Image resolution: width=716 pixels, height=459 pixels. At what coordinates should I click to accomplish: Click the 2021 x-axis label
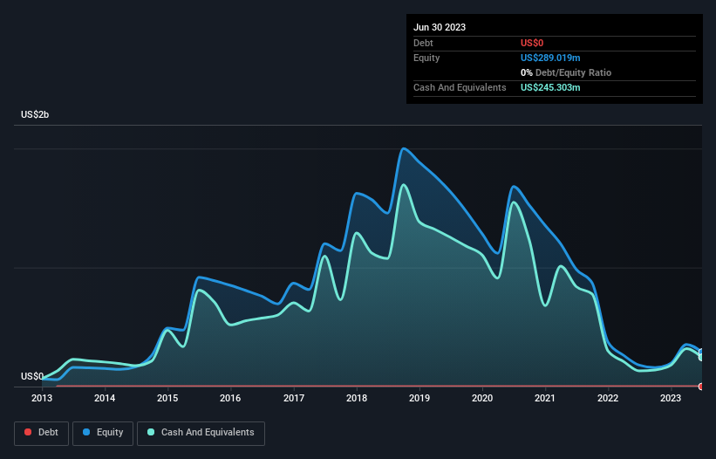[x=545, y=398]
